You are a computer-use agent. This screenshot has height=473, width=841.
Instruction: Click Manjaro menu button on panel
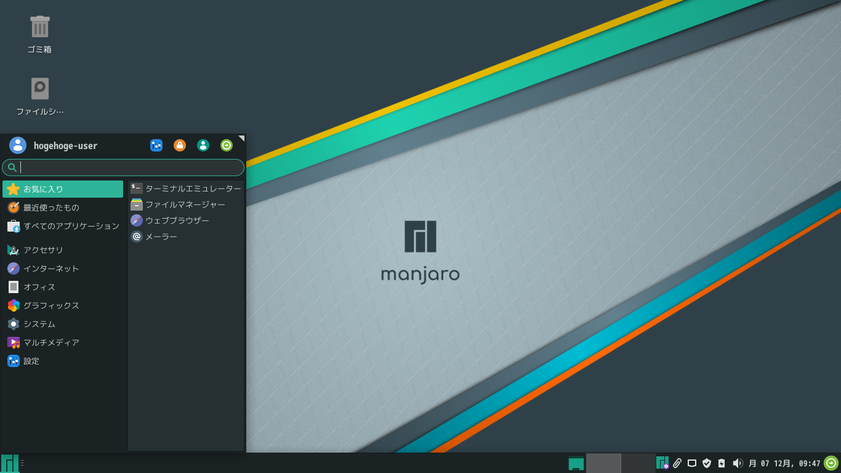9,463
